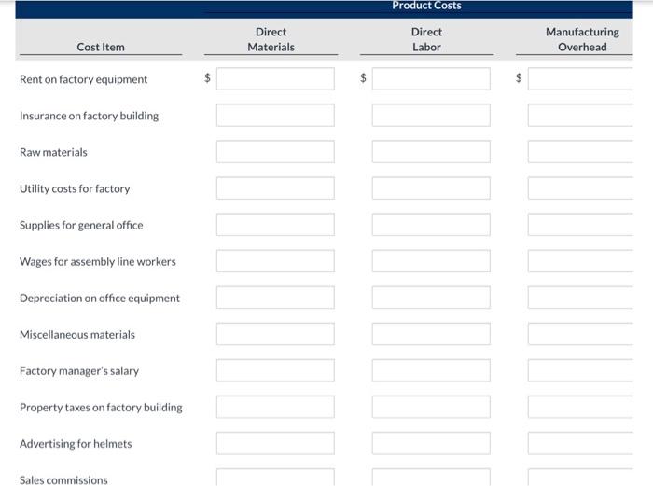Click Direct Labor field for Rent on factory equipment

click(431, 78)
